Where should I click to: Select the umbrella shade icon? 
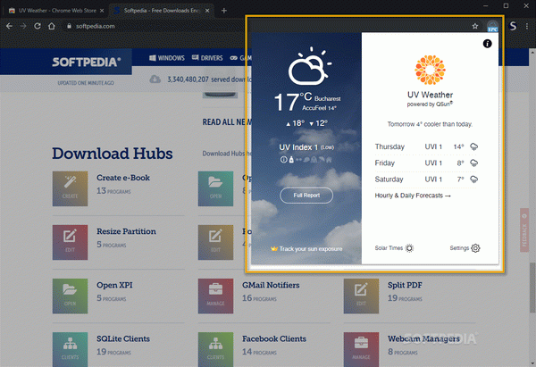322,160
